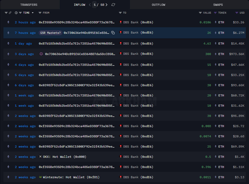Copy the GSR Markets address
This screenshot has height=184, width=249.
(113, 33)
